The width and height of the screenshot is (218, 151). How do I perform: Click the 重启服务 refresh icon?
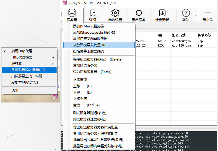point(139,13)
